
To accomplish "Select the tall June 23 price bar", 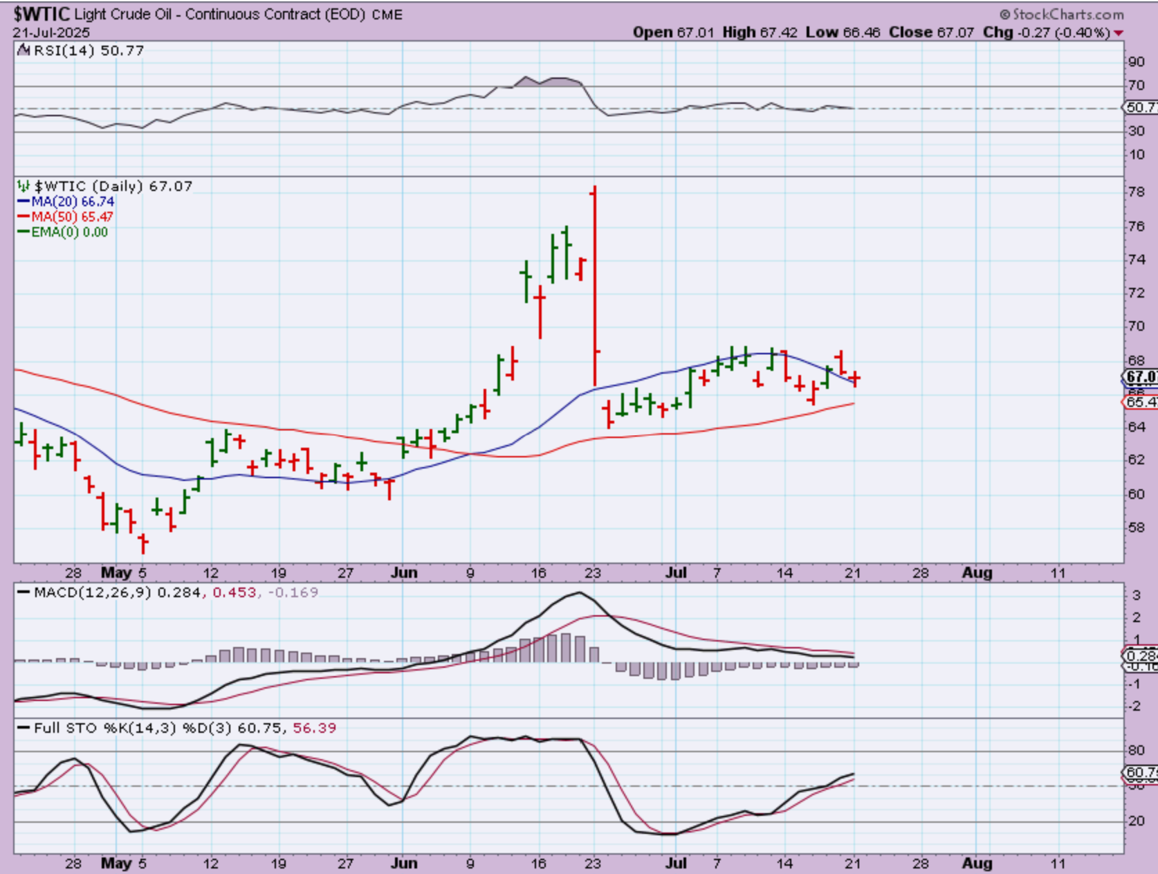I will click(594, 284).
